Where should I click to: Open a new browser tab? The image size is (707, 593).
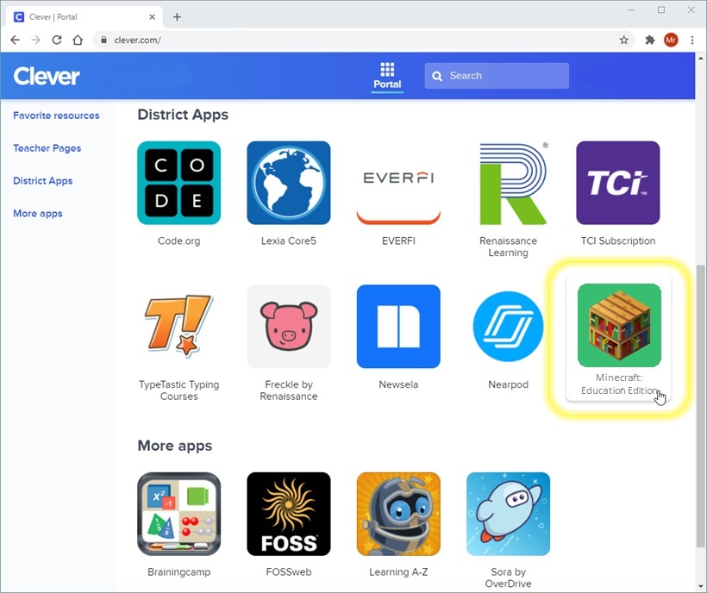[x=178, y=17]
